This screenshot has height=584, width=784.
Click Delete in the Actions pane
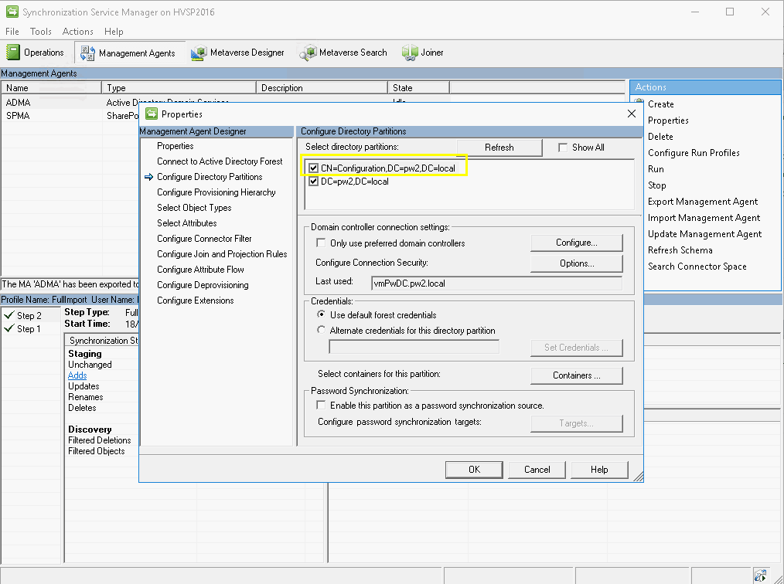click(660, 137)
